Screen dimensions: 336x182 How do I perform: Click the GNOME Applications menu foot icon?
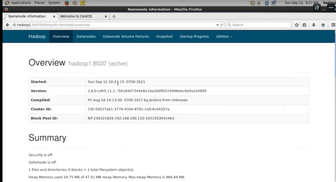click(x=7, y=3)
